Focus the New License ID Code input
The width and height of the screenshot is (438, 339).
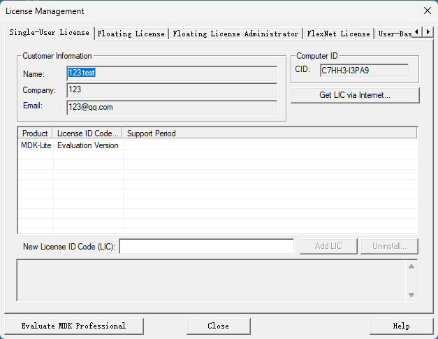207,247
